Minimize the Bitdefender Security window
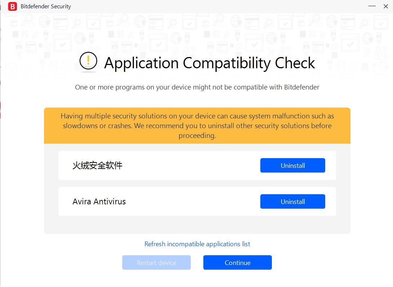Screen dimensions: 393x287 pos(372,6)
